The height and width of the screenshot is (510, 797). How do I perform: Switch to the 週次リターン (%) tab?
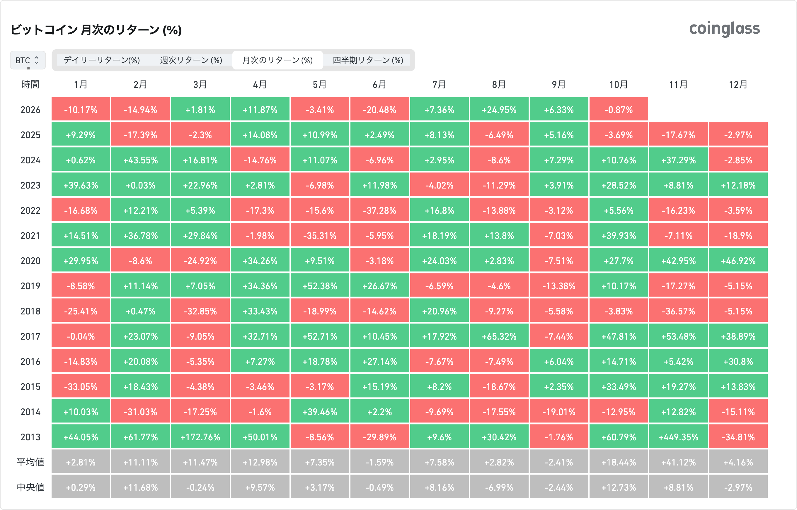pyautogui.click(x=191, y=60)
